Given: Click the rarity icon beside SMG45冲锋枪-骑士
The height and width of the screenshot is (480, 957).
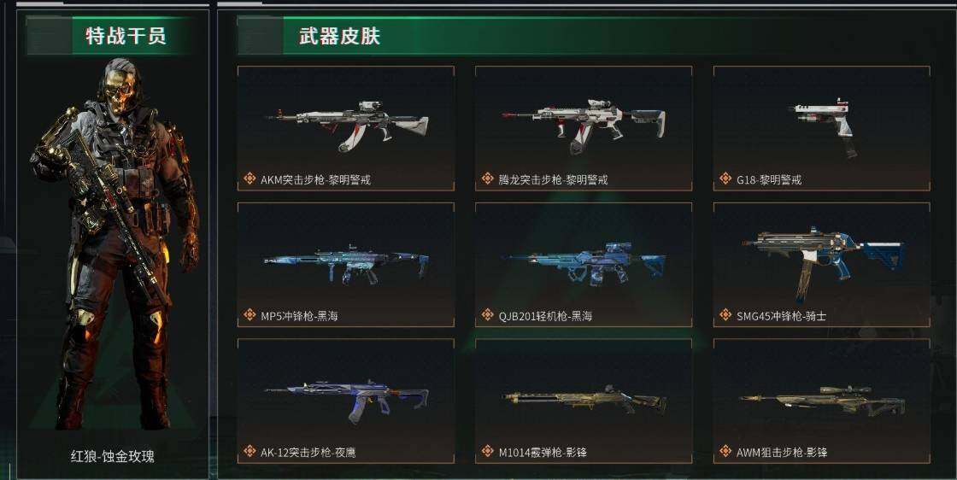Looking at the screenshot, I should tap(725, 315).
